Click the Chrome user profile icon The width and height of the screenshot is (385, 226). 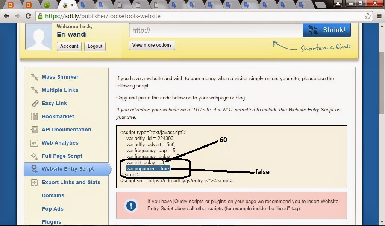[x=338, y=3]
